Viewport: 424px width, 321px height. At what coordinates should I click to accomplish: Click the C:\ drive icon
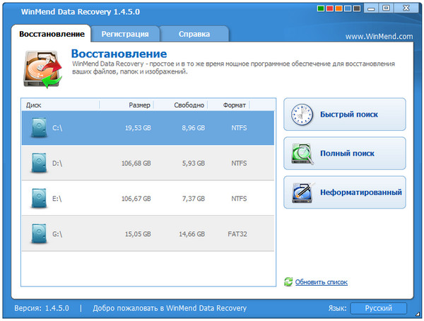pos(38,129)
